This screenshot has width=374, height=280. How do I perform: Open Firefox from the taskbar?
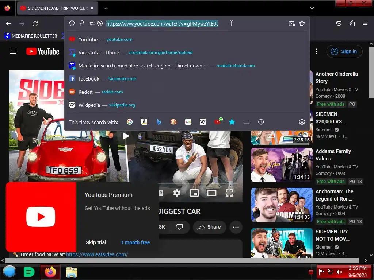point(50,272)
